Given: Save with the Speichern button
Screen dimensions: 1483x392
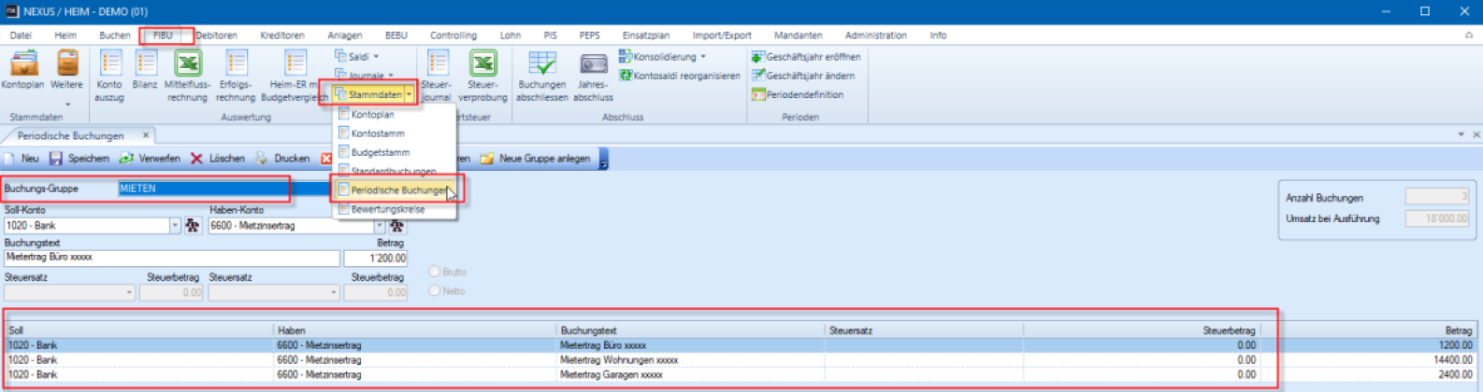Looking at the screenshot, I should pos(79,159).
